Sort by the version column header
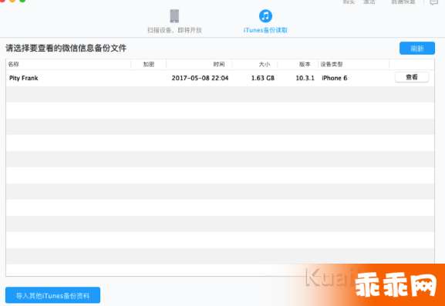The width and height of the screenshot is (445, 306). [x=305, y=65]
